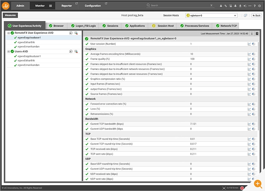
Task: Open history for Loss (%) measure
Action: pyautogui.click(x=253, y=109)
